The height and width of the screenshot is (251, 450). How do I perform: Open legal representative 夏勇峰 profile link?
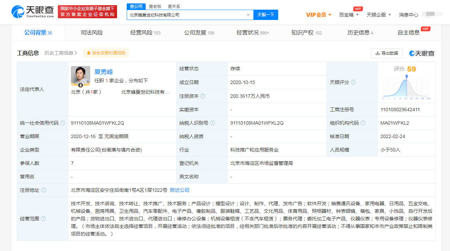[x=104, y=72]
